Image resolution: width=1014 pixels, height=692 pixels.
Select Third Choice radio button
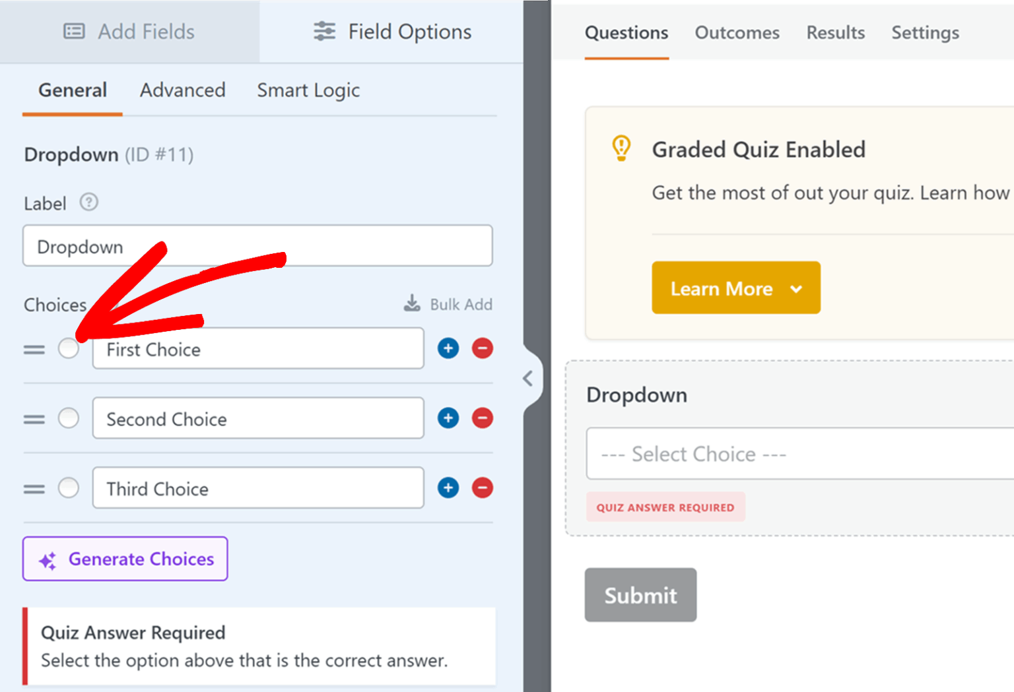[x=69, y=488]
